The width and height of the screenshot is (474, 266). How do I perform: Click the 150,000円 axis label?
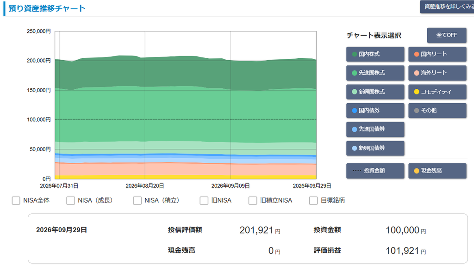point(39,90)
